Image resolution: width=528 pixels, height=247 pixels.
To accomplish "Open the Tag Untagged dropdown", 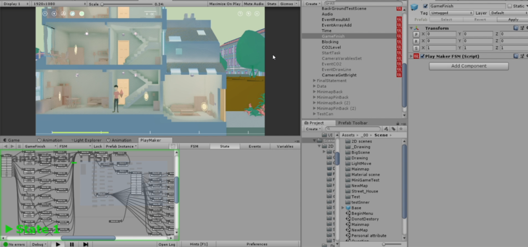I will [452, 13].
